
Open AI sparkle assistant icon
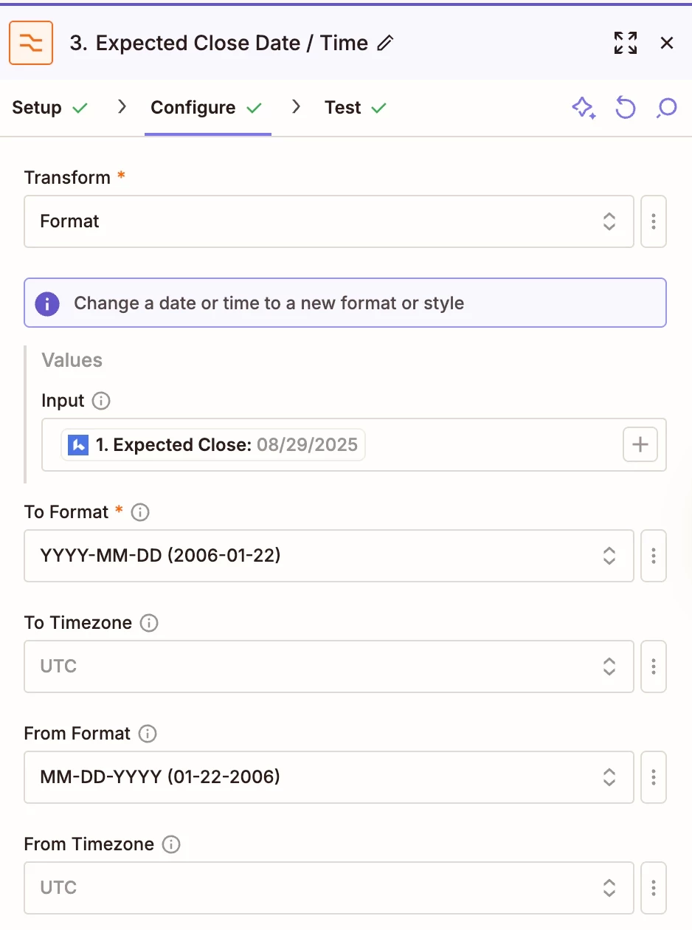point(584,108)
